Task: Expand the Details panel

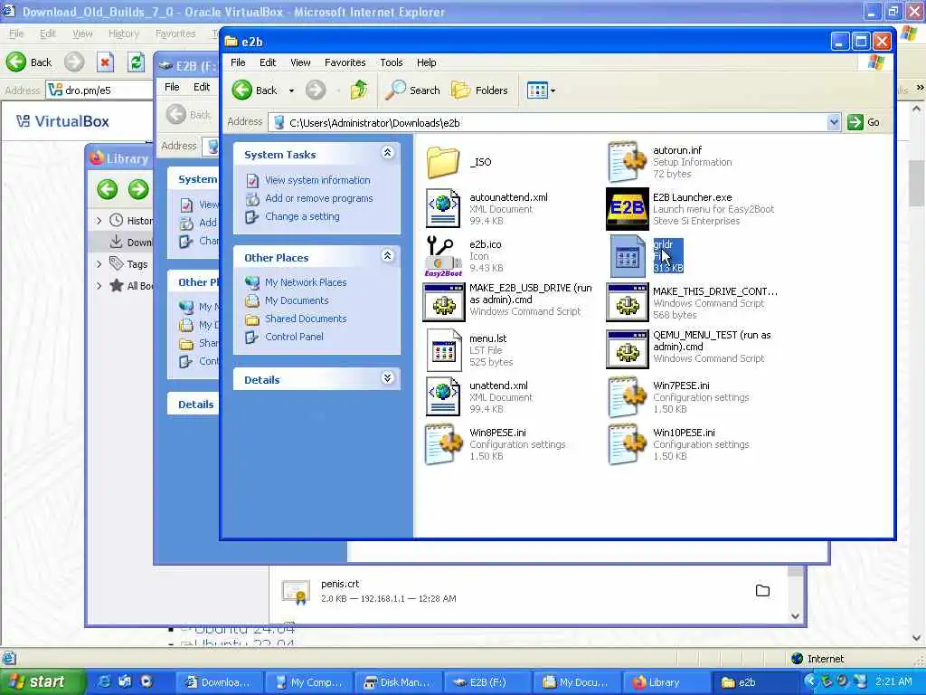Action: (x=387, y=378)
